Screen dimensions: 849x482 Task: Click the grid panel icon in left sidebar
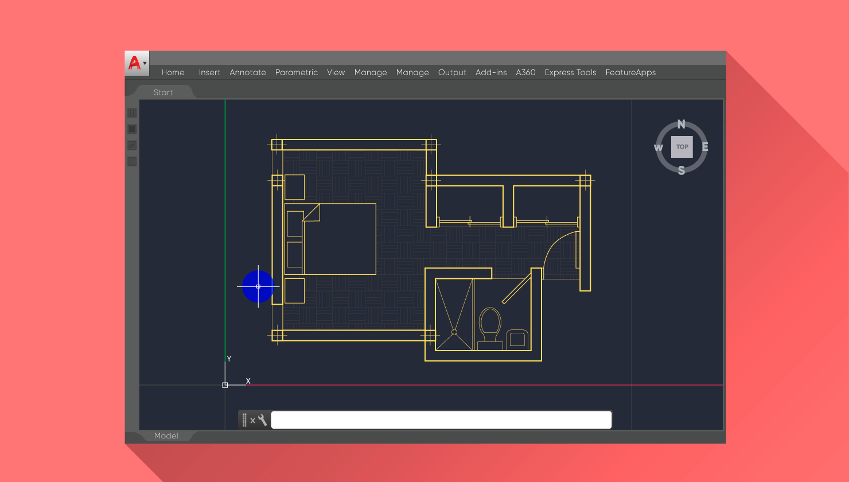(x=132, y=113)
